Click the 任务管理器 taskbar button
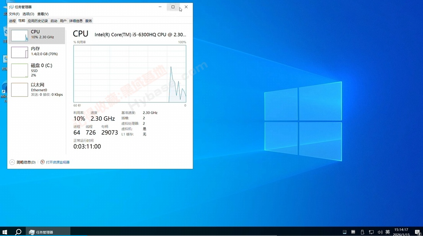Screen dimensions: 423x236 tap(48, 232)
